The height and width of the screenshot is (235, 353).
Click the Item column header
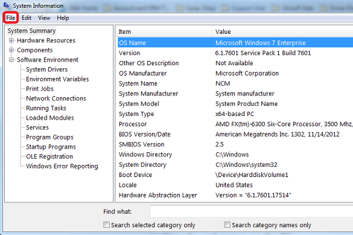[165, 32]
